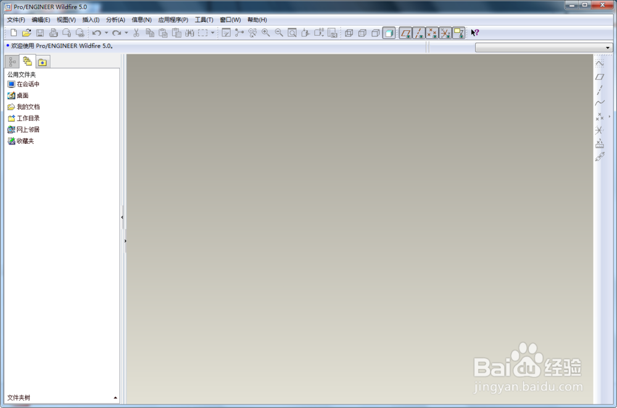Click the Copy icon in toolbar
Image resolution: width=617 pixels, height=408 pixels.
point(149,33)
